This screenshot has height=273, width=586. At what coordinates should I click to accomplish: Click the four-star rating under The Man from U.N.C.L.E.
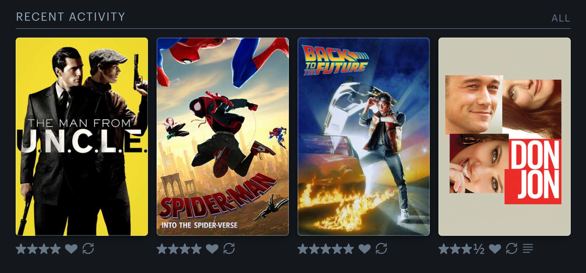tap(38, 249)
